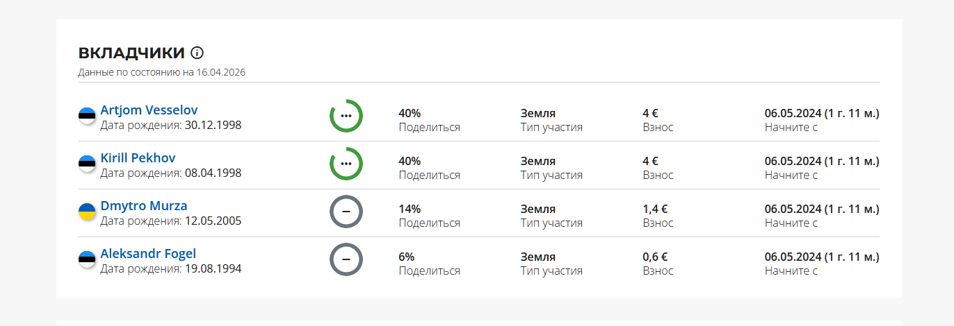Click green progress circle for Kirill Pekhov
Viewport: 954px width, 326px height.
pos(346,164)
